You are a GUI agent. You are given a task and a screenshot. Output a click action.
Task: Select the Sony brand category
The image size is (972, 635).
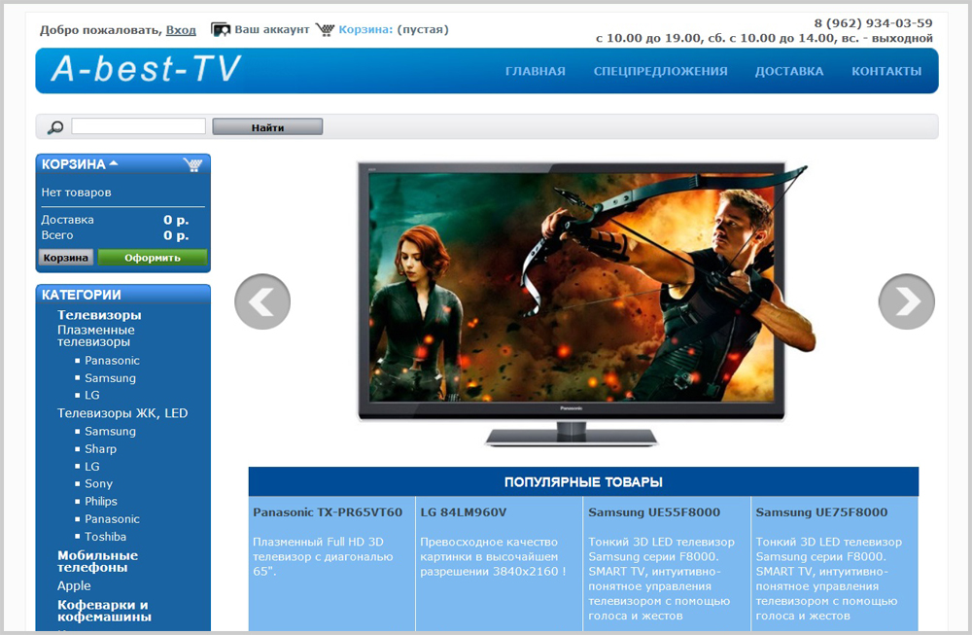(98, 483)
